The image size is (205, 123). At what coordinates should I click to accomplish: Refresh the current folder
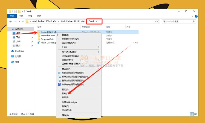tap(158, 21)
